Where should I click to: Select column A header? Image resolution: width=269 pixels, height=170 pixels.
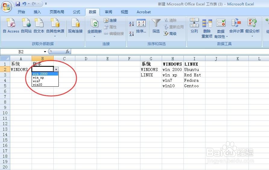(21, 59)
